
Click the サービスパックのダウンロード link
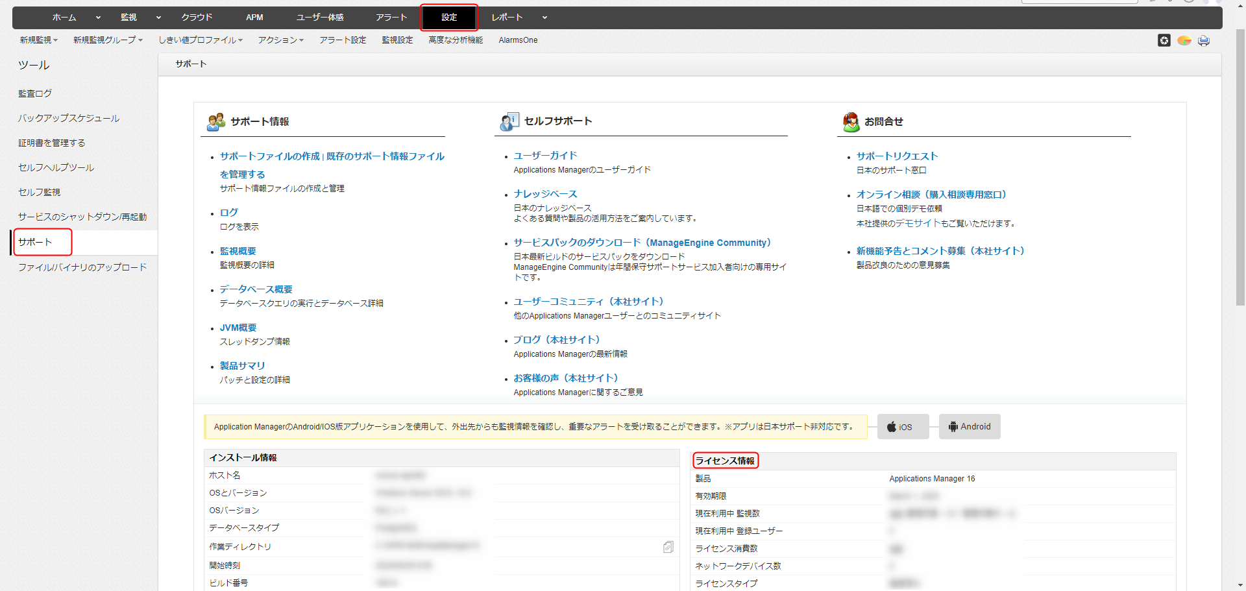pyautogui.click(x=642, y=243)
